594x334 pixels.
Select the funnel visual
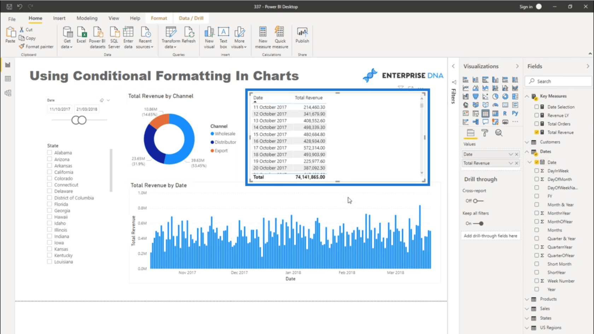pyautogui.click(x=476, y=96)
